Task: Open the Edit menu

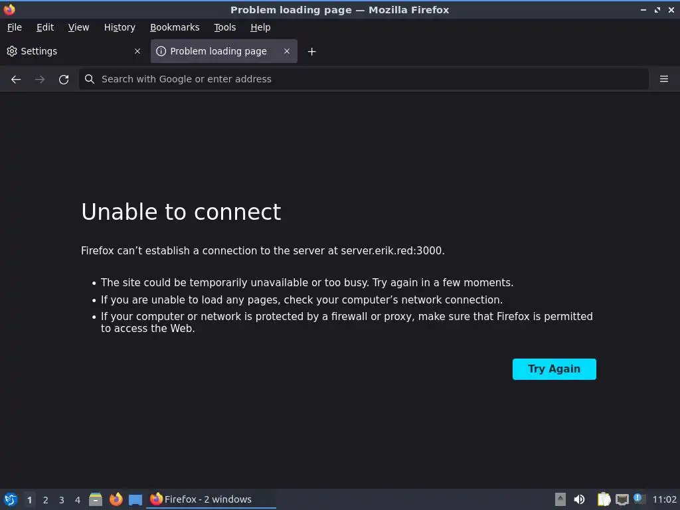Action: point(45,27)
